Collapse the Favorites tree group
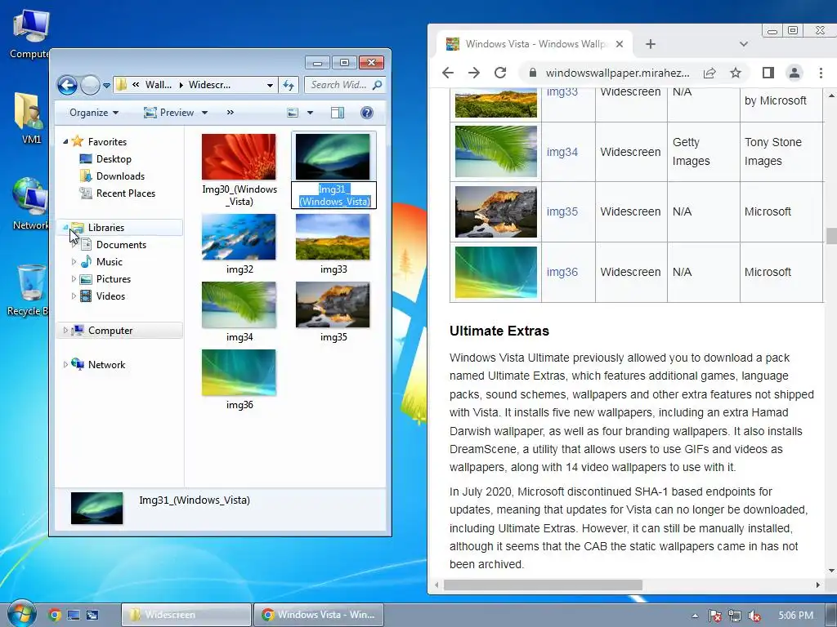 click(x=65, y=142)
